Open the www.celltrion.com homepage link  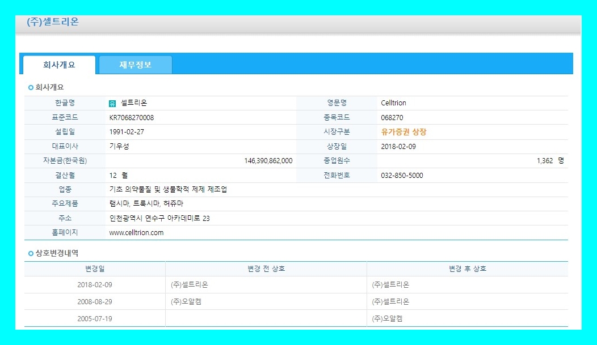click(x=136, y=232)
